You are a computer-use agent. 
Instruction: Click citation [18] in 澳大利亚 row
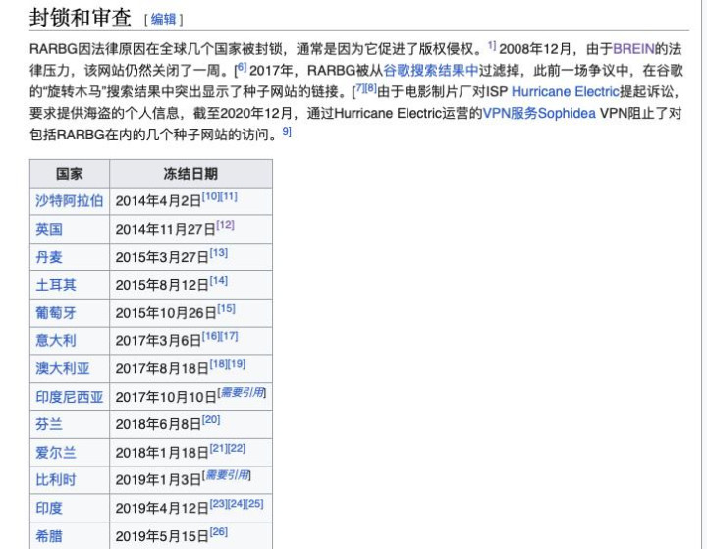(219, 364)
